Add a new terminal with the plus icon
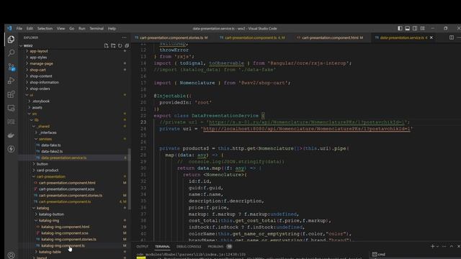 coord(432,246)
